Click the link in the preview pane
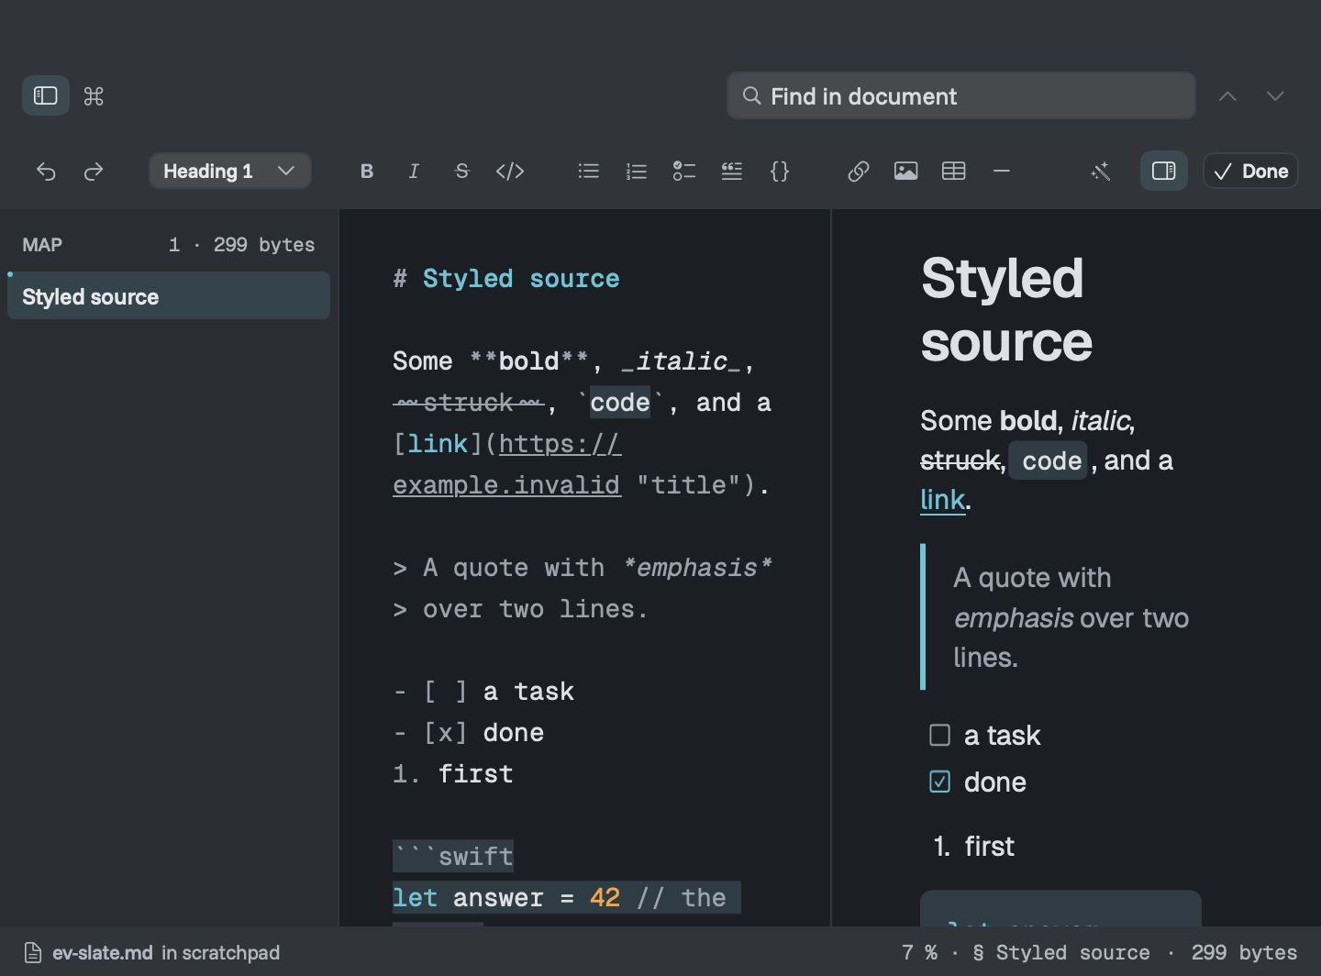This screenshot has height=976, width=1321. (943, 500)
